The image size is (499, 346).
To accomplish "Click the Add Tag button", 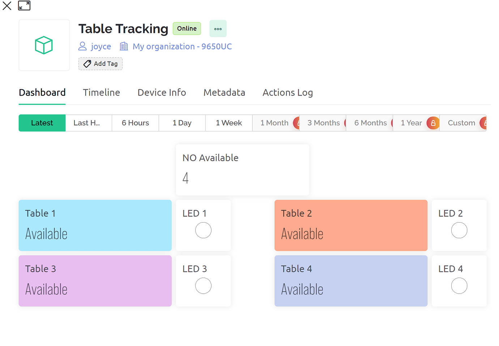I will [x=101, y=64].
